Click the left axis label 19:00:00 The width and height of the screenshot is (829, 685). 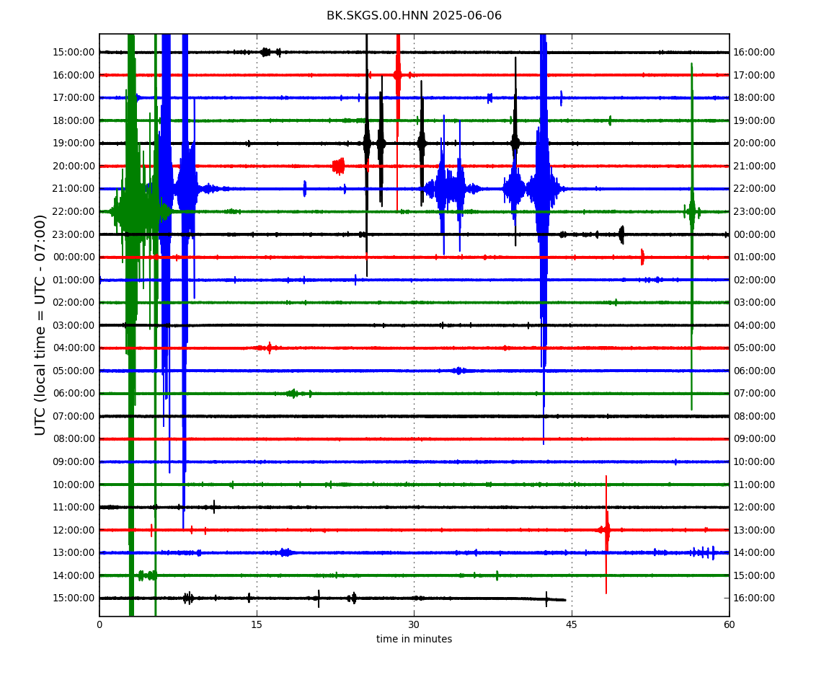[74, 143]
